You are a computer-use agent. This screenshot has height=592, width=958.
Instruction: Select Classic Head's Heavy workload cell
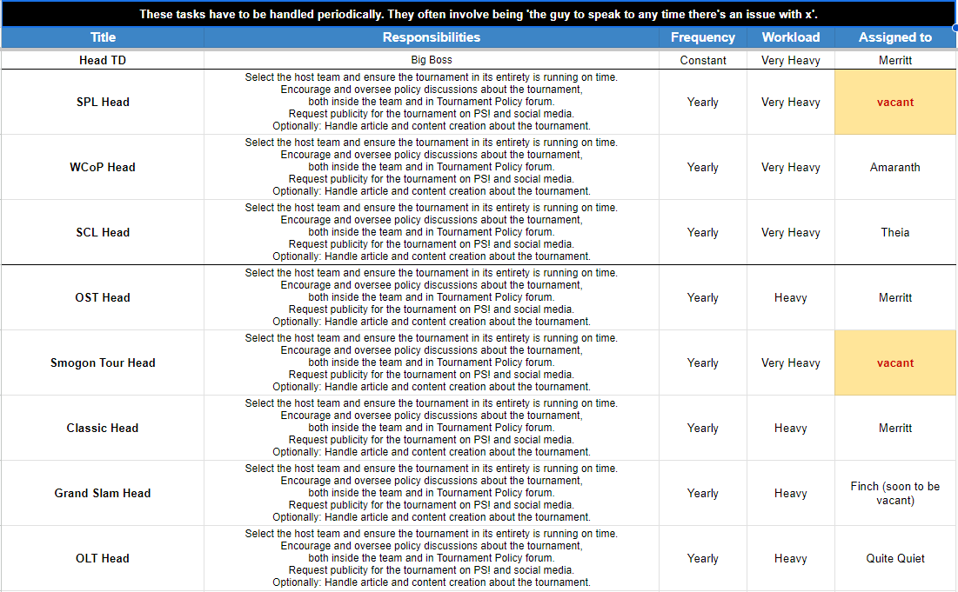pyautogui.click(x=791, y=429)
